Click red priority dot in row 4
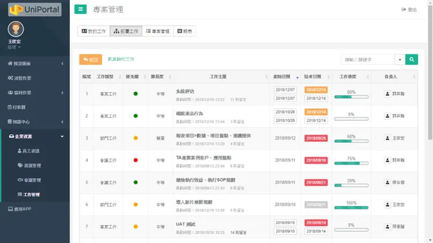433x243 pixels. tap(136, 160)
